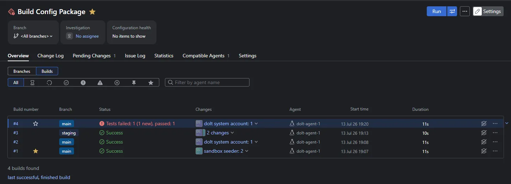
Task: Unfavorite build #1 using gold star
Action: (36, 151)
